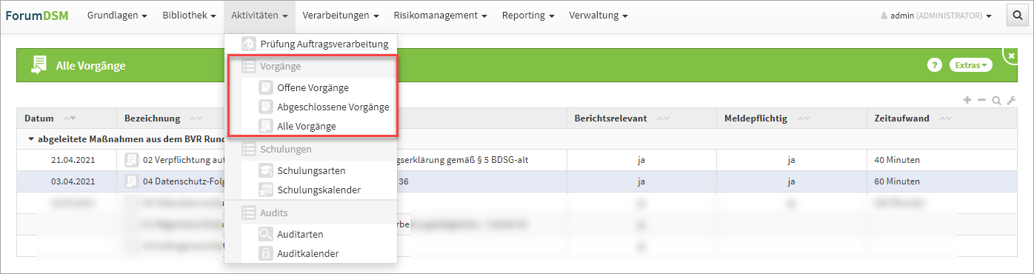Select Offene Vorgänge from the menu
Screen dimensions: 1034x274
click(x=313, y=88)
